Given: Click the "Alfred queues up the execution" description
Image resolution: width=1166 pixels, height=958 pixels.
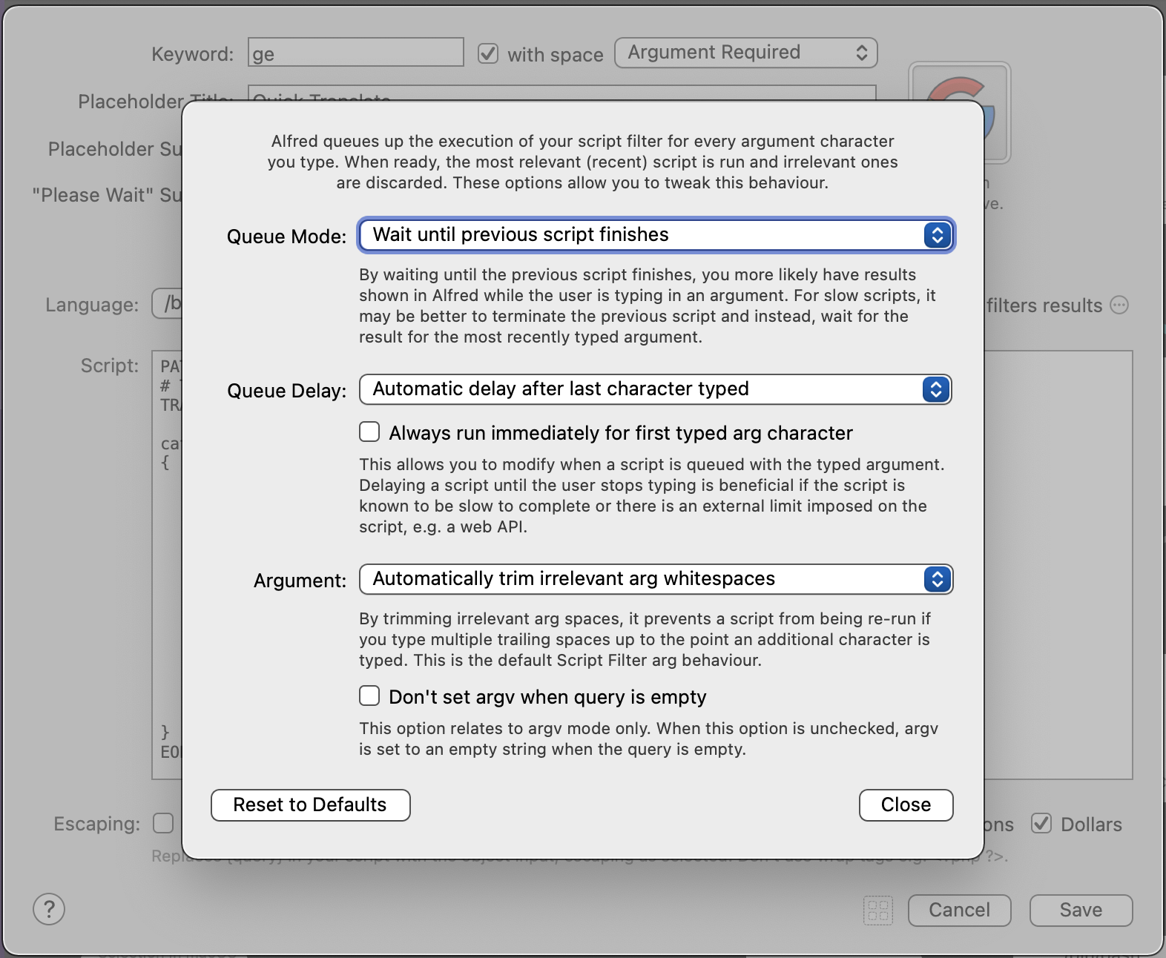Looking at the screenshot, I should tap(583, 162).
